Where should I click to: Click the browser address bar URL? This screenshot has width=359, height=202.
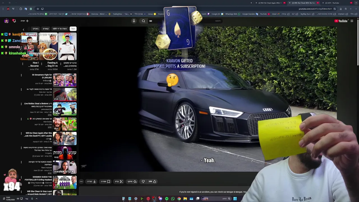315,9
